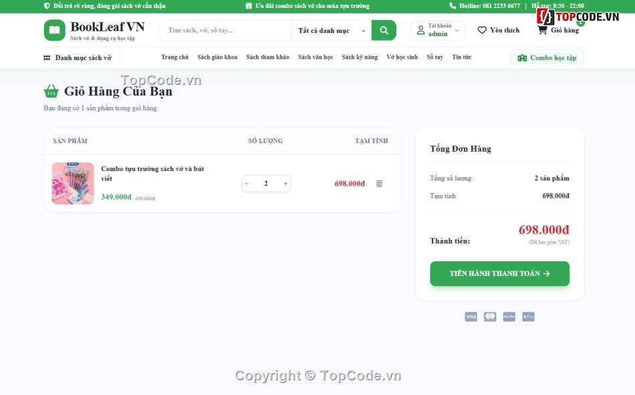This screenshot has width=635, height=395.
Task: Click the account user icon
Action: point(420,30)
